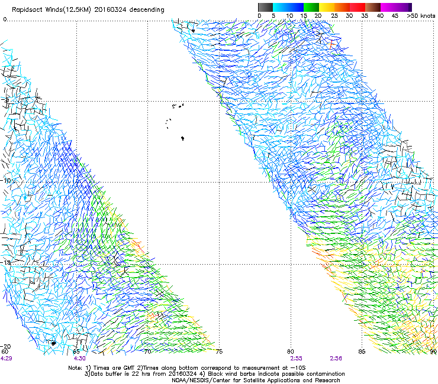Image resolution: width=438 pixels, height=384 pixels.
Task: Click the 'descending' word in the title
Action: (147, 10)
